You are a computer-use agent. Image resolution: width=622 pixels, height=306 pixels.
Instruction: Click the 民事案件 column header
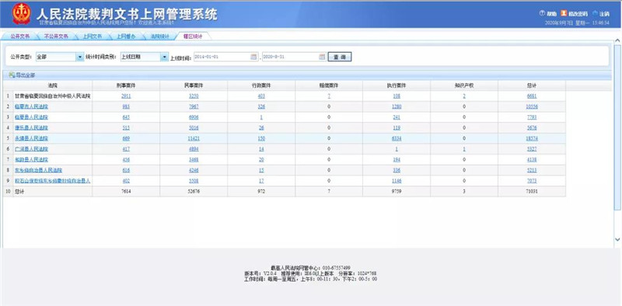(194, 85)
